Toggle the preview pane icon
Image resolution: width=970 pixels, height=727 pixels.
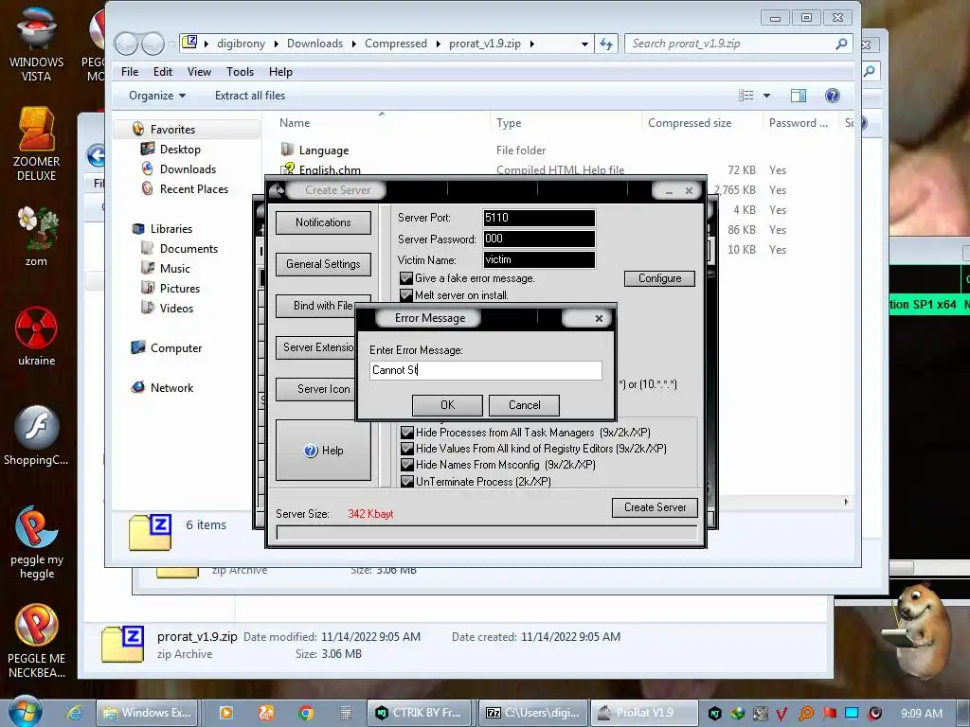click(799, 96)
